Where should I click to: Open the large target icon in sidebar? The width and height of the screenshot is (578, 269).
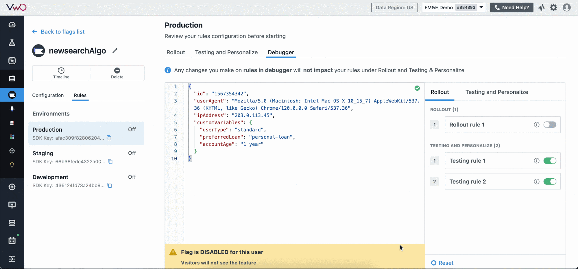(12, 187)
